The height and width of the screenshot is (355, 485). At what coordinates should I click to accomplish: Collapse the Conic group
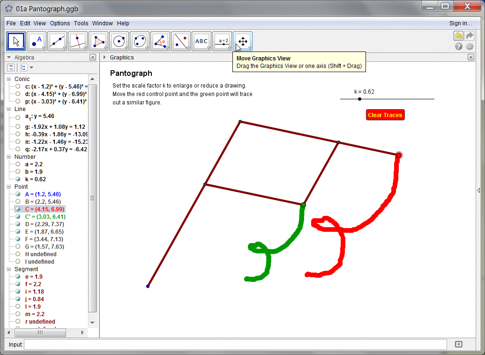8,79
